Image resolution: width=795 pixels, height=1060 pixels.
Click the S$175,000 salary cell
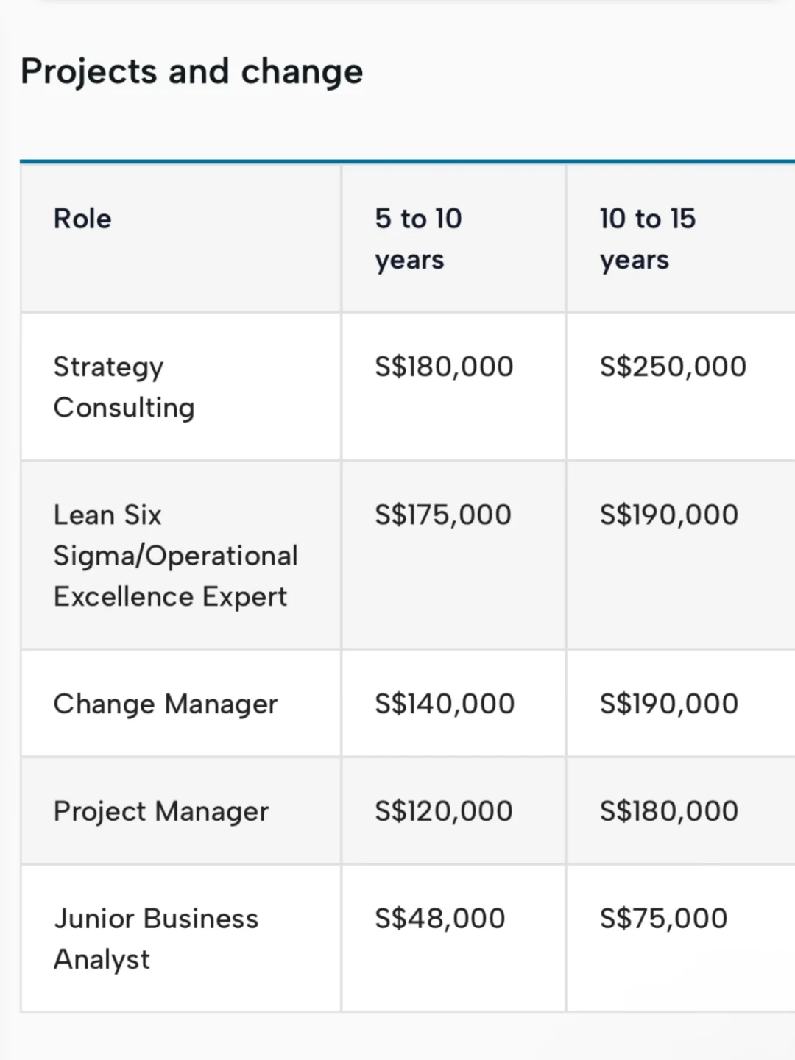(x=443, y=515)
